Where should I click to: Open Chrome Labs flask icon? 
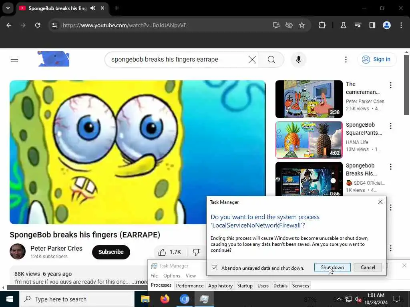pos(343,25)
